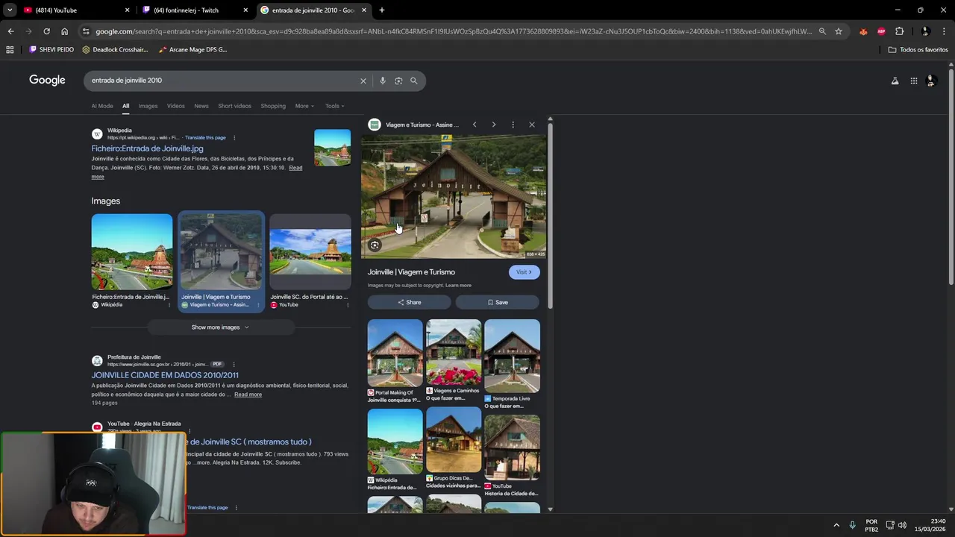Click inside the Google search input
The height and width of the screenshot is (537, 955).
[x=224, y=81]
